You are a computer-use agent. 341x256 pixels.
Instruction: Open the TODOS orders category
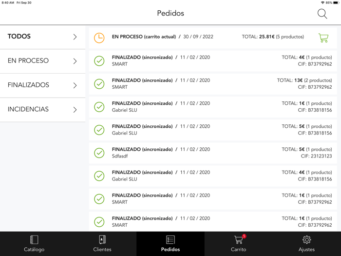coord(19,37)
